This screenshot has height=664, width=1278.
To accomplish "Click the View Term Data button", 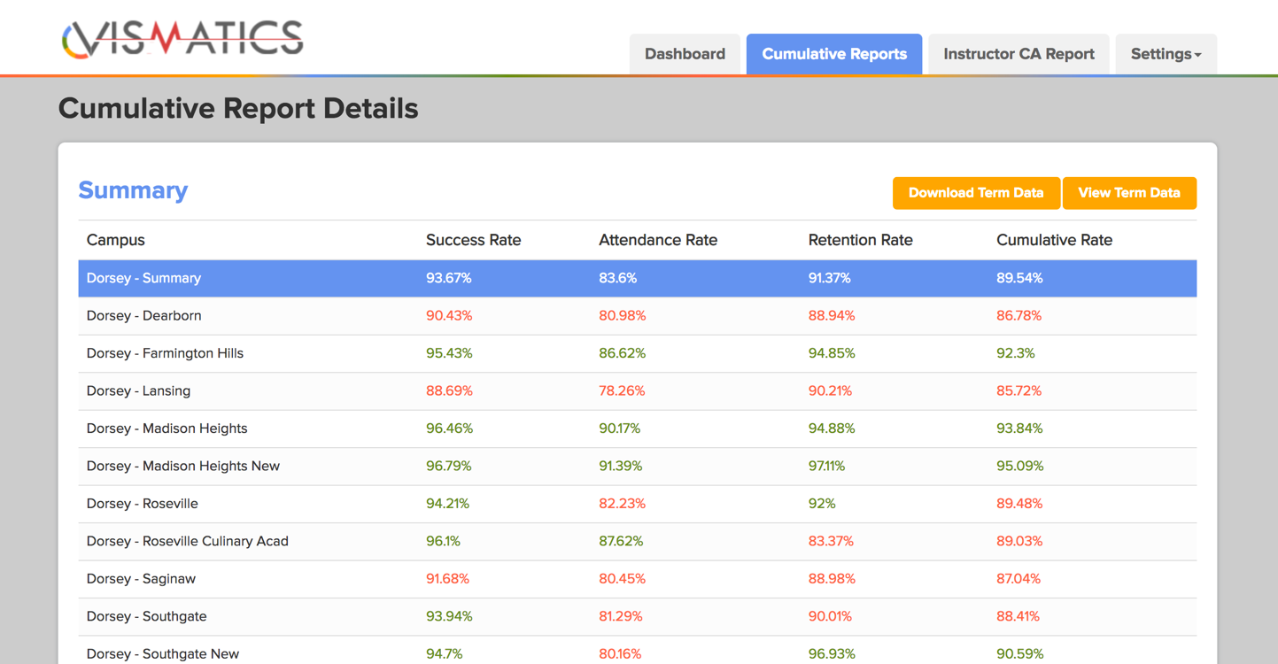I will (1129, 193).
